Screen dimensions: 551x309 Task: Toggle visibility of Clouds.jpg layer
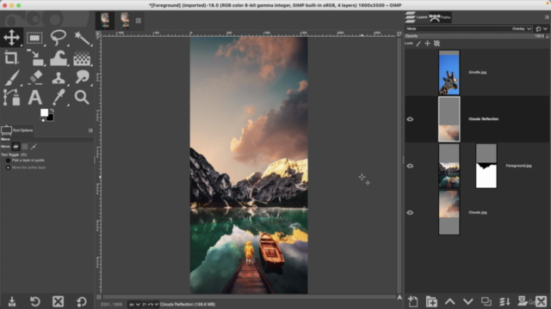[x=410, y=212]
